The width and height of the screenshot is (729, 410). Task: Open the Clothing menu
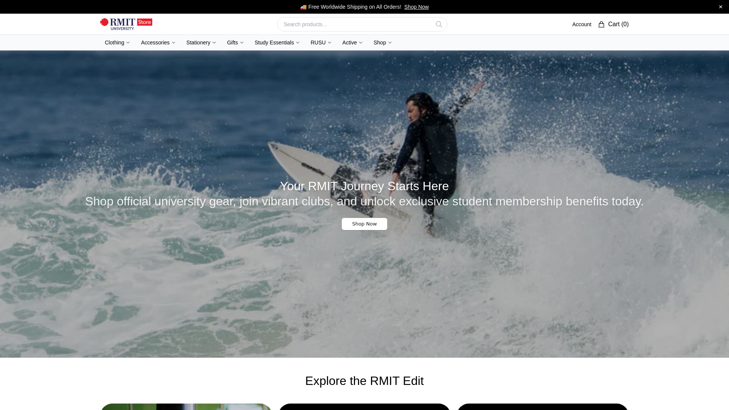pos(117,43)
